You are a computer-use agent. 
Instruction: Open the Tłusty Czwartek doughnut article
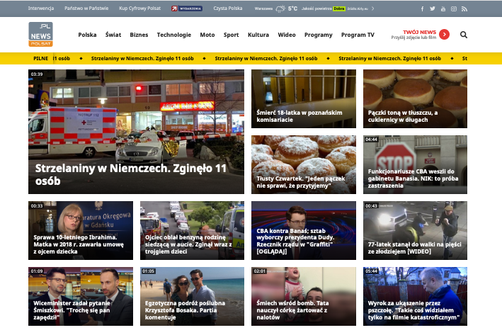point(304,164)
